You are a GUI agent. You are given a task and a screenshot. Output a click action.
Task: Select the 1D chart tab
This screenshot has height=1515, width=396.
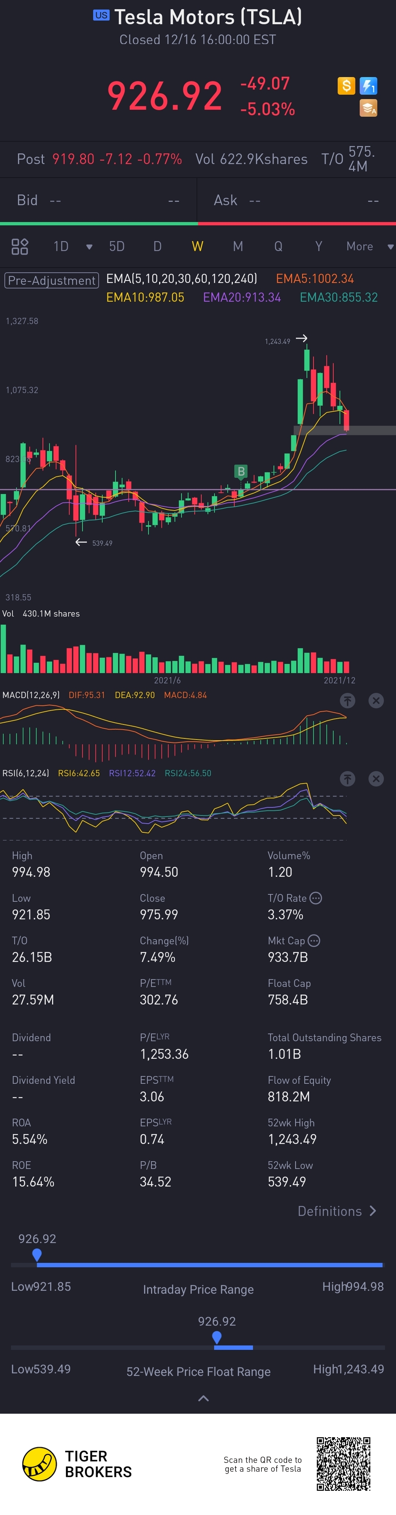[61, 246]
